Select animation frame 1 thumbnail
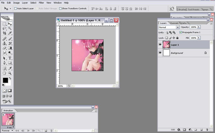Image resolution: width=215 pixels, height=133 pixels. pyautogui.click(x=8, y=119)
